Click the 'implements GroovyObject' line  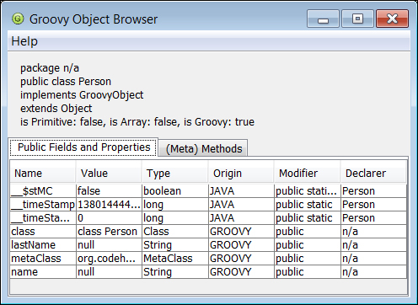[82, 95]
